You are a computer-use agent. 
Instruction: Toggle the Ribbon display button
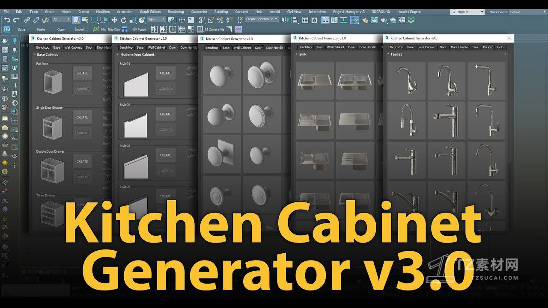point(325,20)
